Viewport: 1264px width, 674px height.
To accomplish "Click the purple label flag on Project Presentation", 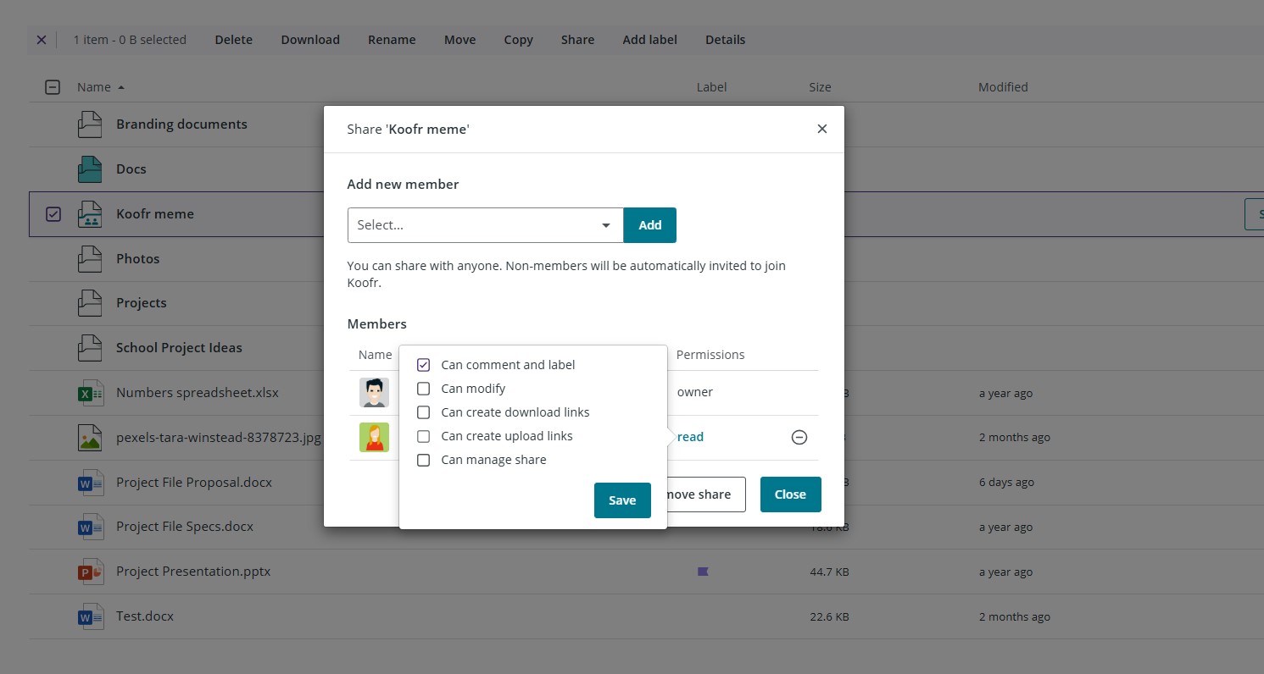I will (703, 572).
